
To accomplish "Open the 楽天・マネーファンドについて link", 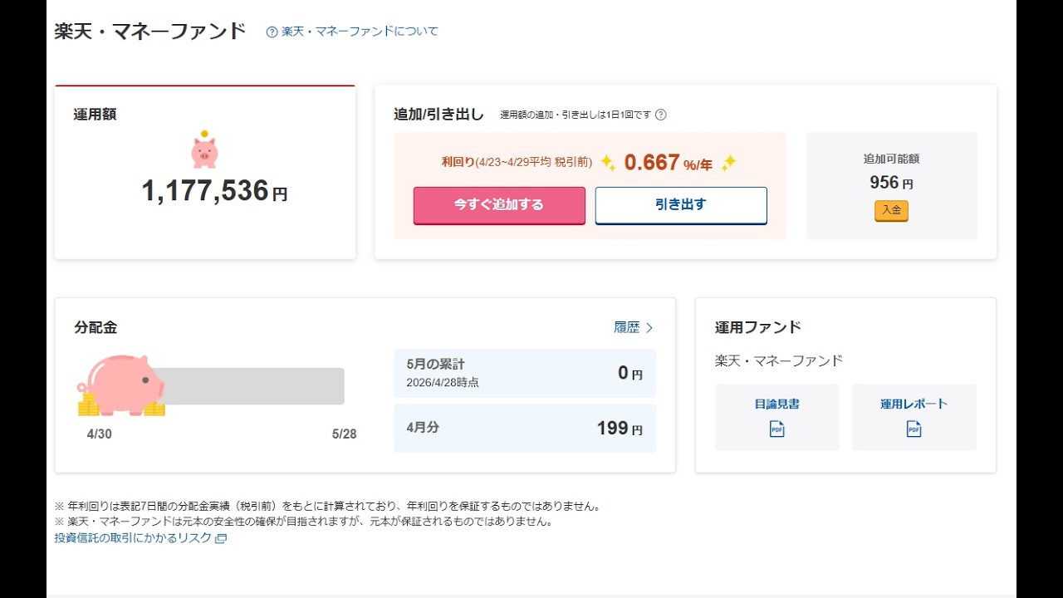I will [360, 32].
